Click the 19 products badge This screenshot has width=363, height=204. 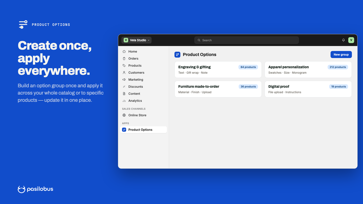[x=338, y=86]
